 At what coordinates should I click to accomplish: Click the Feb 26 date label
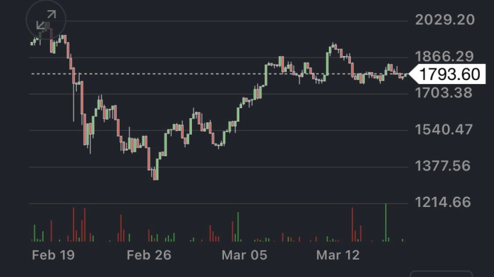149,255
